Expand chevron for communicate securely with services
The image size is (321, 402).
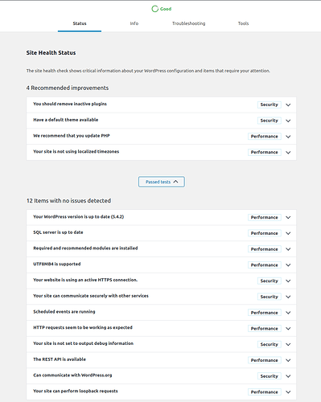(x=288, y=297)
